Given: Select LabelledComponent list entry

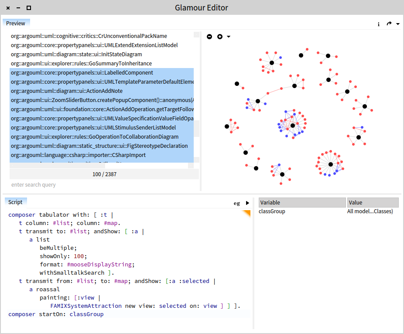Looking at the screenshot, I should [x=102, y=73].
